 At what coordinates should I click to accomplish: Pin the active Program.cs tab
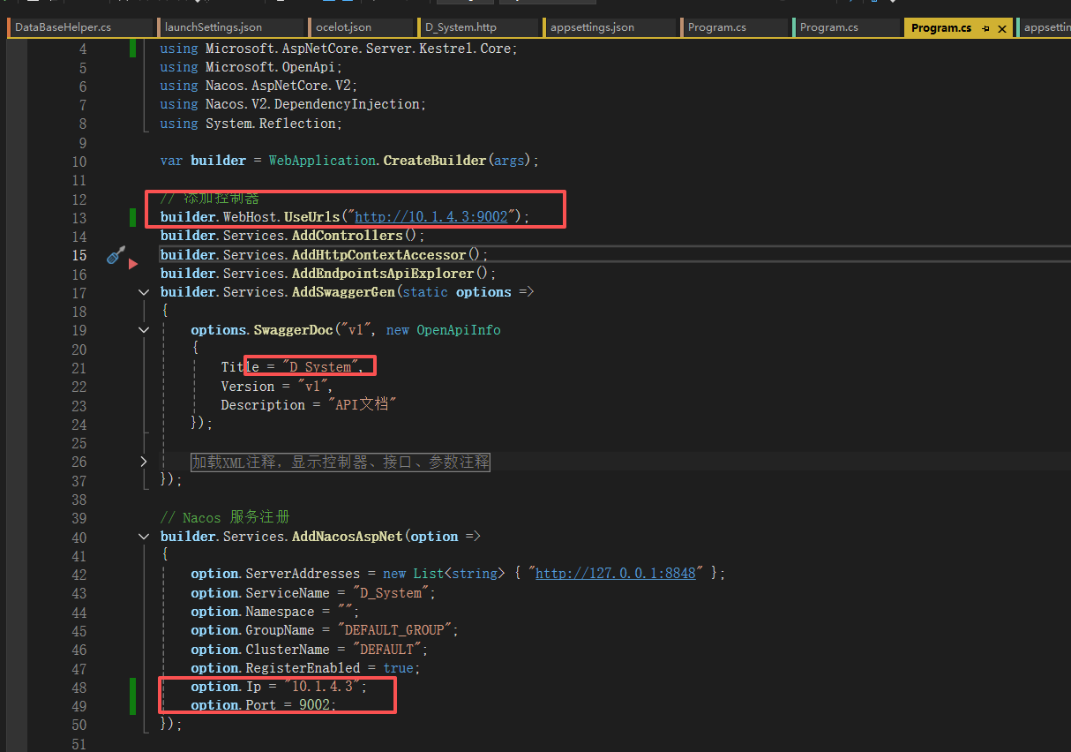(x=985, y=28)
